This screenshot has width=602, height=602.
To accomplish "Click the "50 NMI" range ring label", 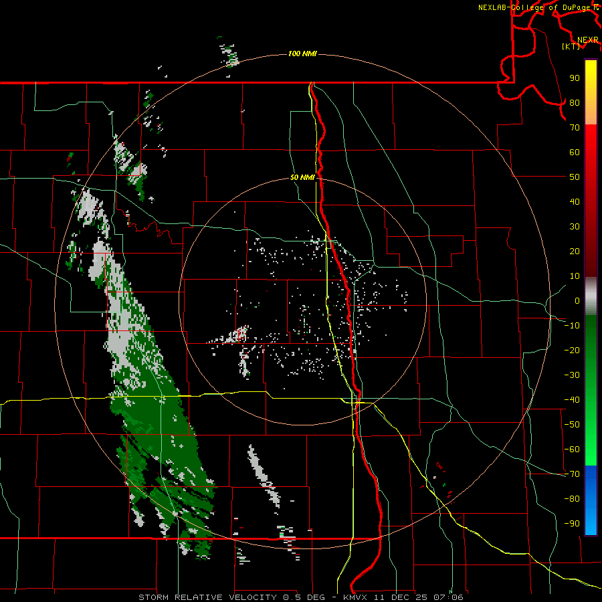I will [x=302, y=177].
